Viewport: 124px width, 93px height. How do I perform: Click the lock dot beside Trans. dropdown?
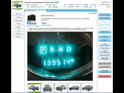pos(45,7)
